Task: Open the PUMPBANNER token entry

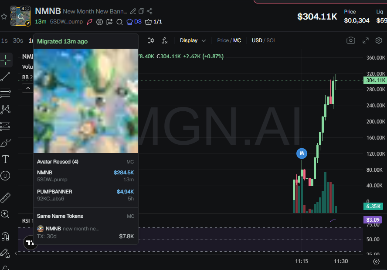Action: (x=85, y=195)
